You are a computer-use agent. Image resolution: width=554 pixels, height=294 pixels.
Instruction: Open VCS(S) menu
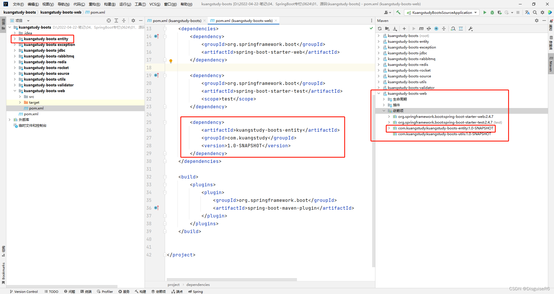point(155,4)
